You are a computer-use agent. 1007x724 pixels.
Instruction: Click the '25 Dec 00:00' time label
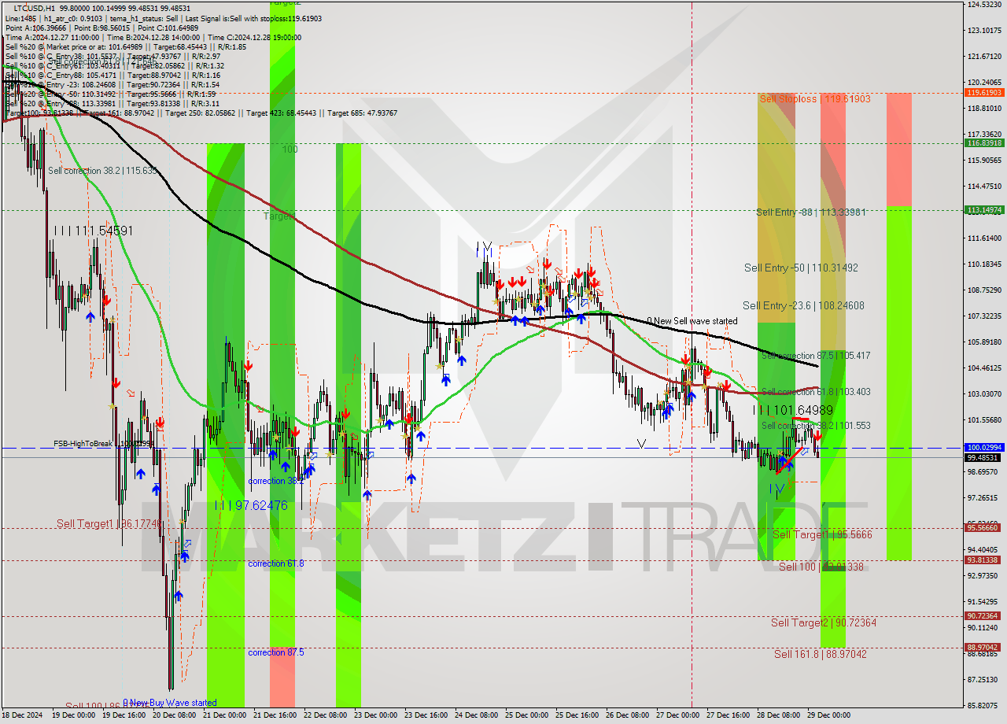pyautogui.click(x=526, y=715)
